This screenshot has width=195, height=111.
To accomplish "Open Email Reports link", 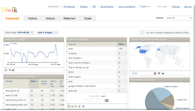I will [107, 7].
